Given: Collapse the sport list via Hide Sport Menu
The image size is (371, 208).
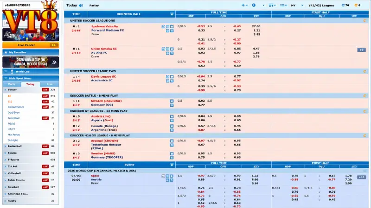Looking at the screenshot, I should tap(31, 78).
